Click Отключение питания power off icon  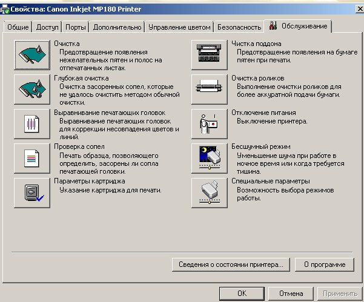pos(208,123)
